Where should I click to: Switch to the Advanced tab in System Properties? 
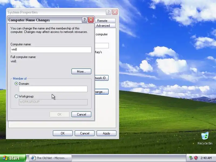click(105, 26)
